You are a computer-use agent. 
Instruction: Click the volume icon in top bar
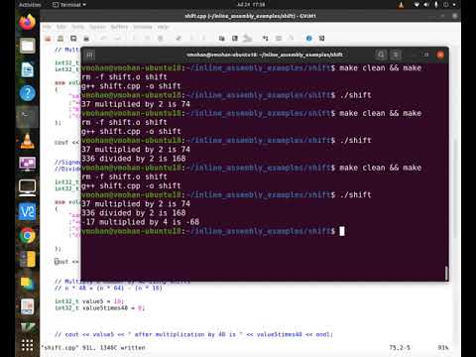(426, 5)
